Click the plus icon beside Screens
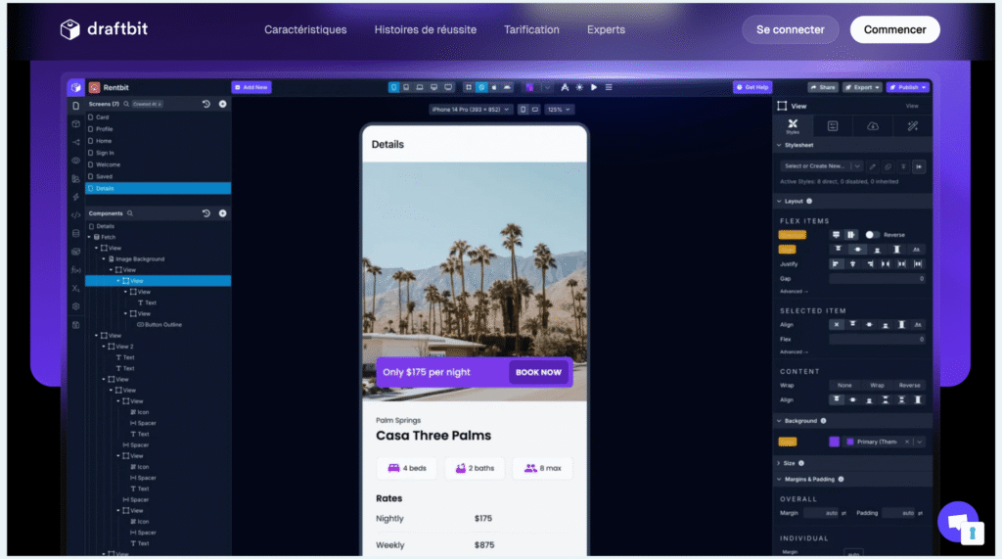Image resolution: width=1002 pixels, height=559 pixels. coord(222,104)
